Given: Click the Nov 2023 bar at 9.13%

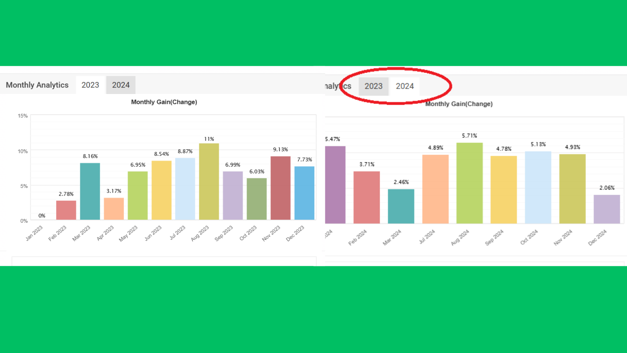Looking at the screenshot, I should (x=281, y=188).
